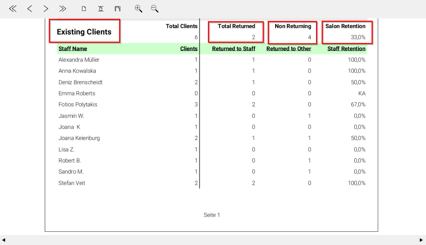Click the Clients column header

pos(189,49)
